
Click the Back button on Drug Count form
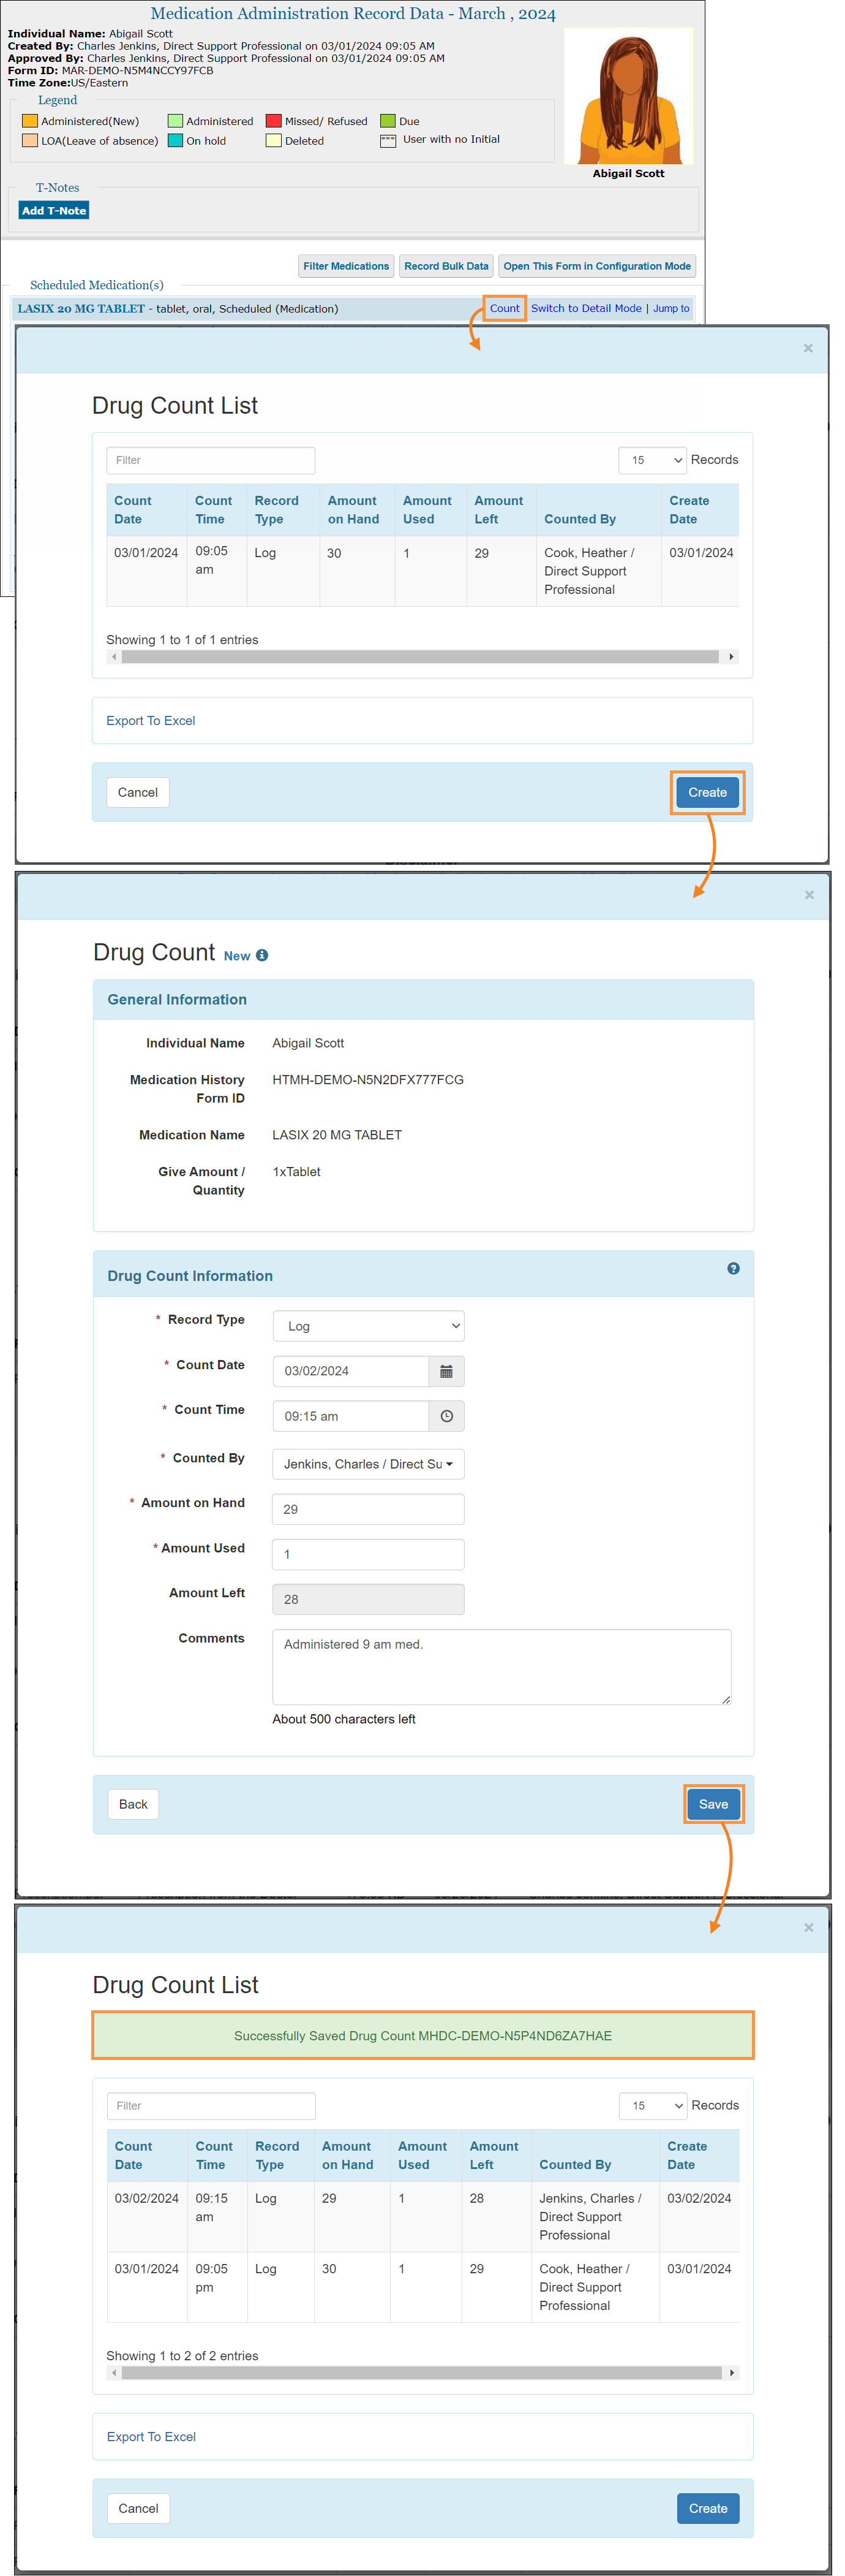click(x=133, y=1804)
